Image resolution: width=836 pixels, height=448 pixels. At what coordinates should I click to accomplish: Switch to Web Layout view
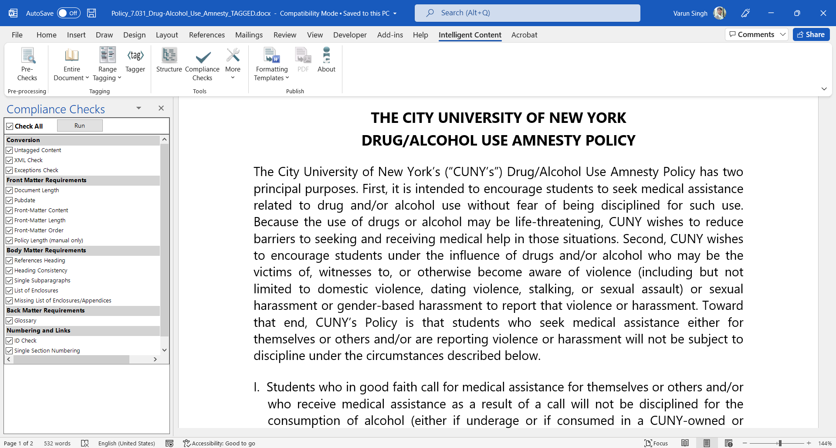[x=728, y=443]
